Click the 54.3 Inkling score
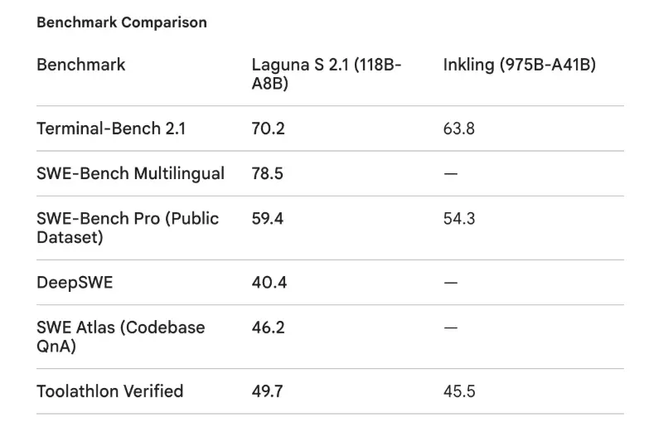The image size is (649, 432). (459, 219)
